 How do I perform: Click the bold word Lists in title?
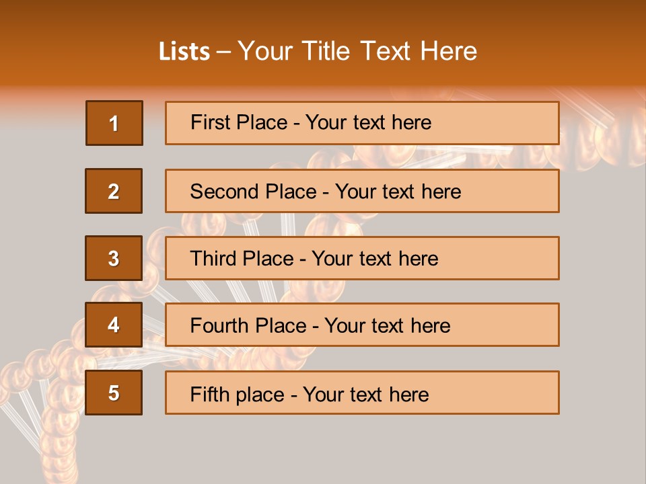[x=184, y=51]
